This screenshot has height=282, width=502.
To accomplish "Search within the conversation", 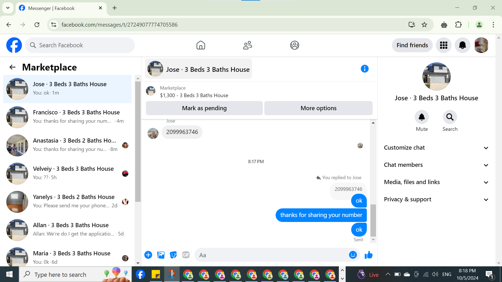I will point(450,117).
